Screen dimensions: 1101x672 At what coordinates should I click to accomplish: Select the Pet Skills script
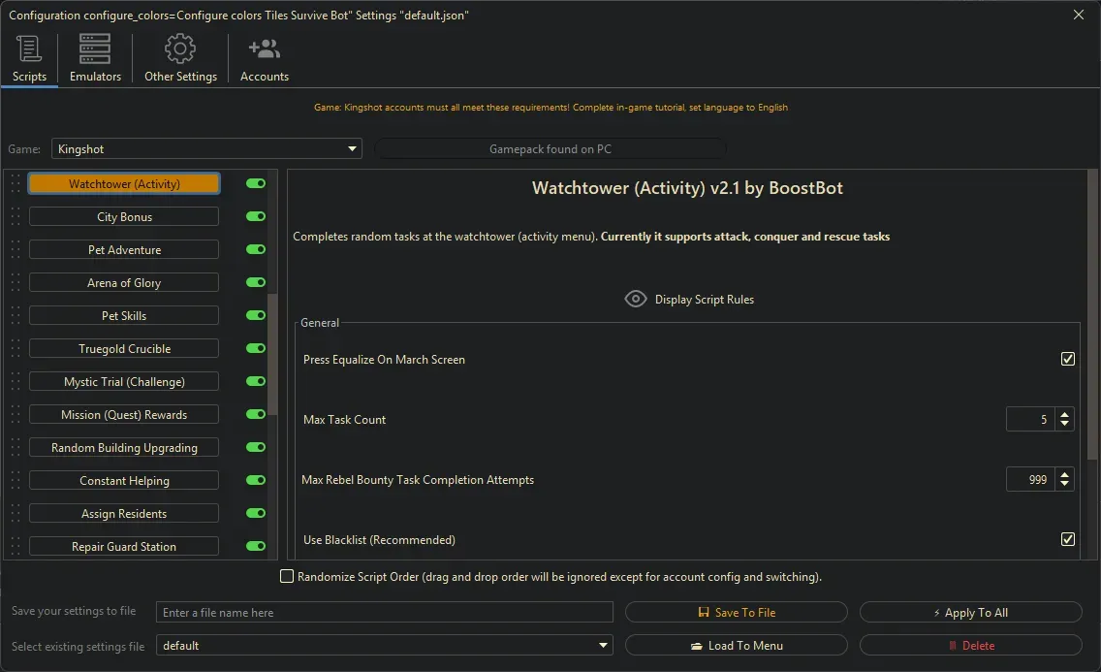click(x=123, y=315)
